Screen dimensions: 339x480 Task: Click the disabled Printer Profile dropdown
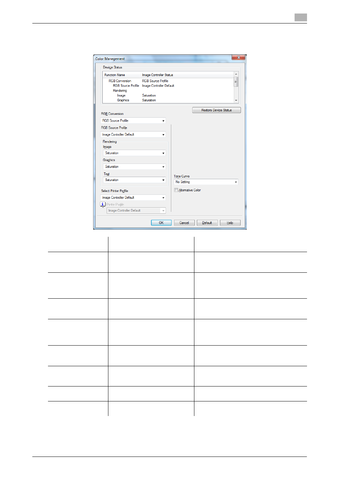click(136, 210)
